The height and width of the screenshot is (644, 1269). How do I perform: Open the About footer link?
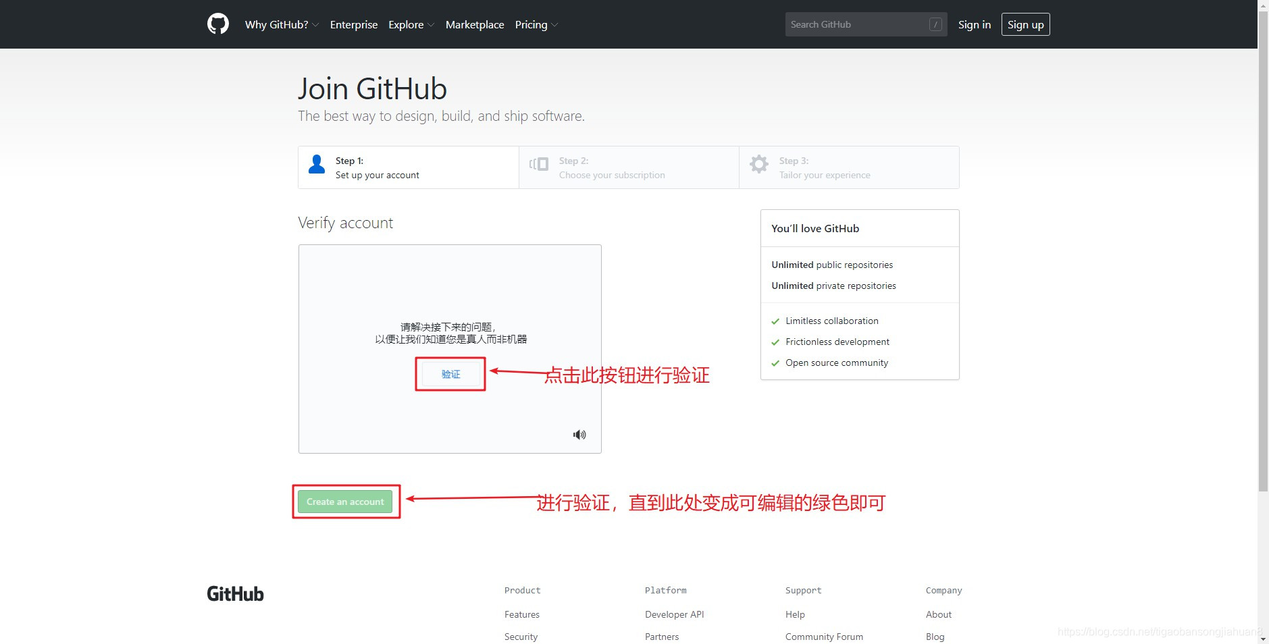click(x=939, y=614)
